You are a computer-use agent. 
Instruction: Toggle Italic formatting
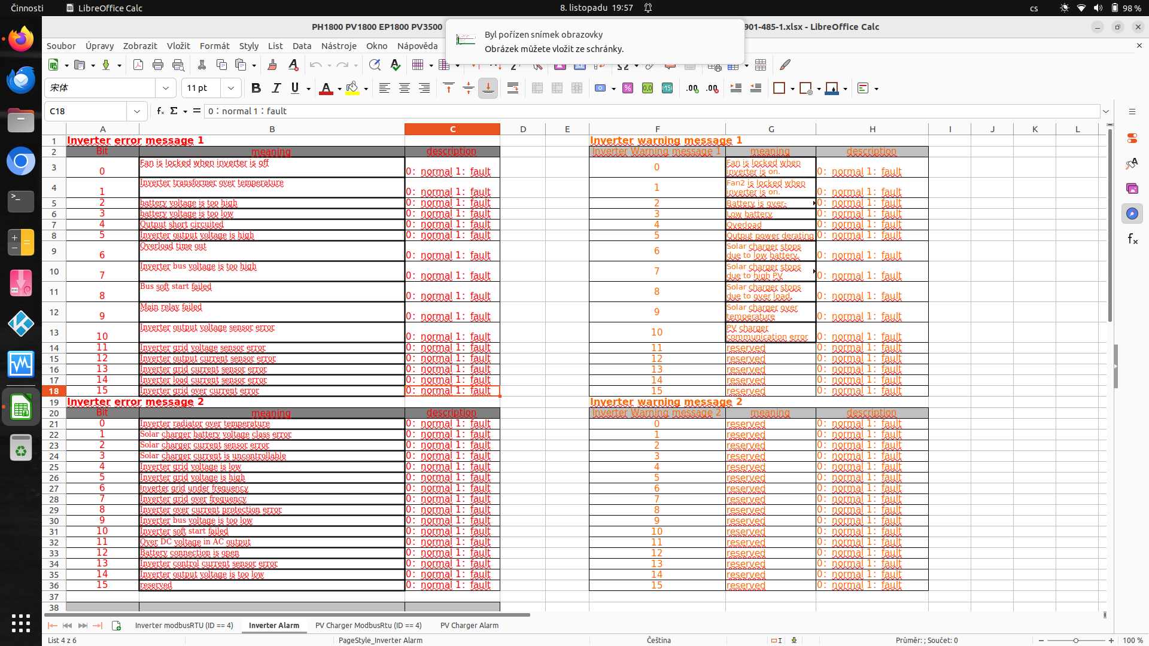tap(276, 89)
